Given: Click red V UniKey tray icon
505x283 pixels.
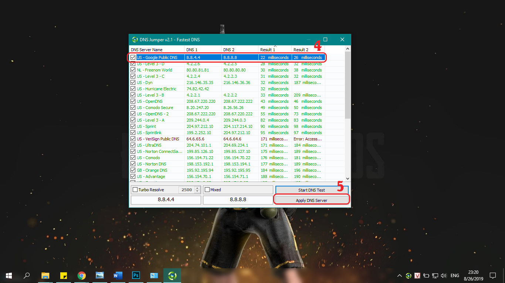Looking at the screenshot, I should (417, 275).
